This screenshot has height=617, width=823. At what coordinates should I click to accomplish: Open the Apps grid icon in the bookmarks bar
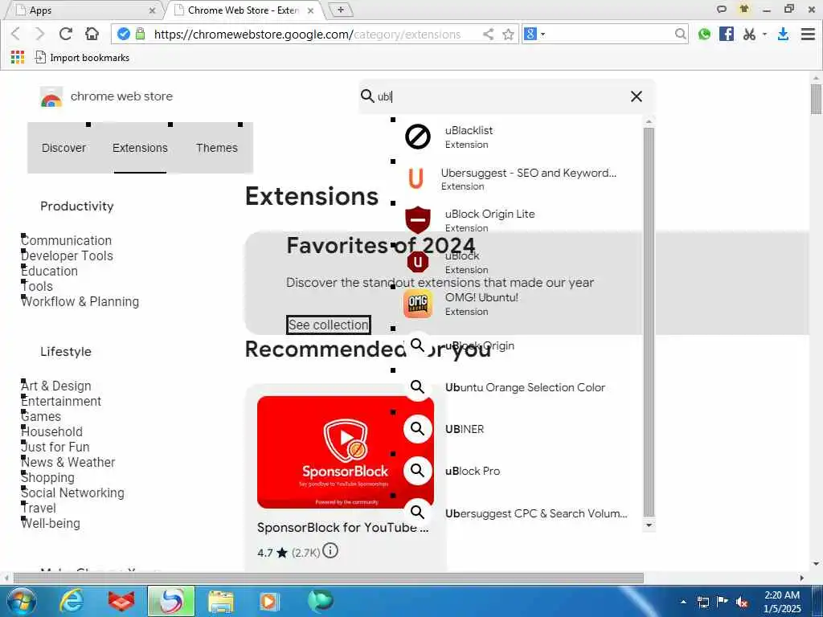pos(18,57)
